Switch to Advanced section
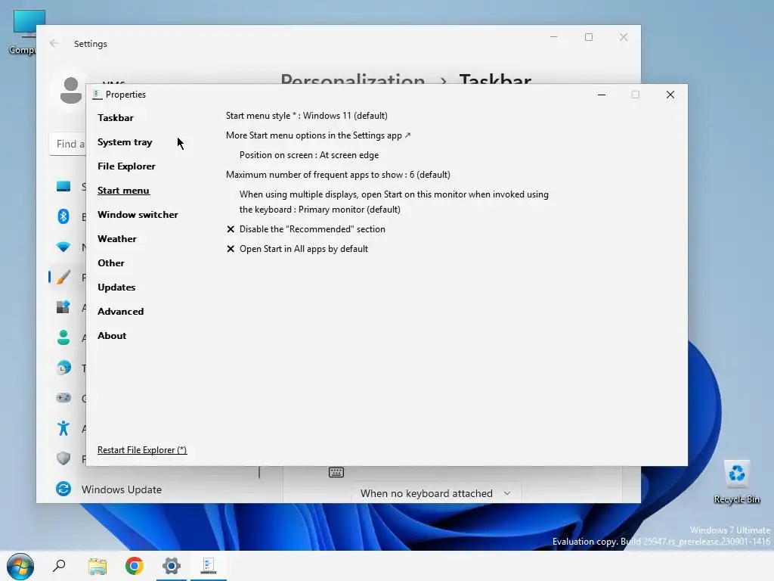Viewport: 774px width, 581px height. click(120, 311)
